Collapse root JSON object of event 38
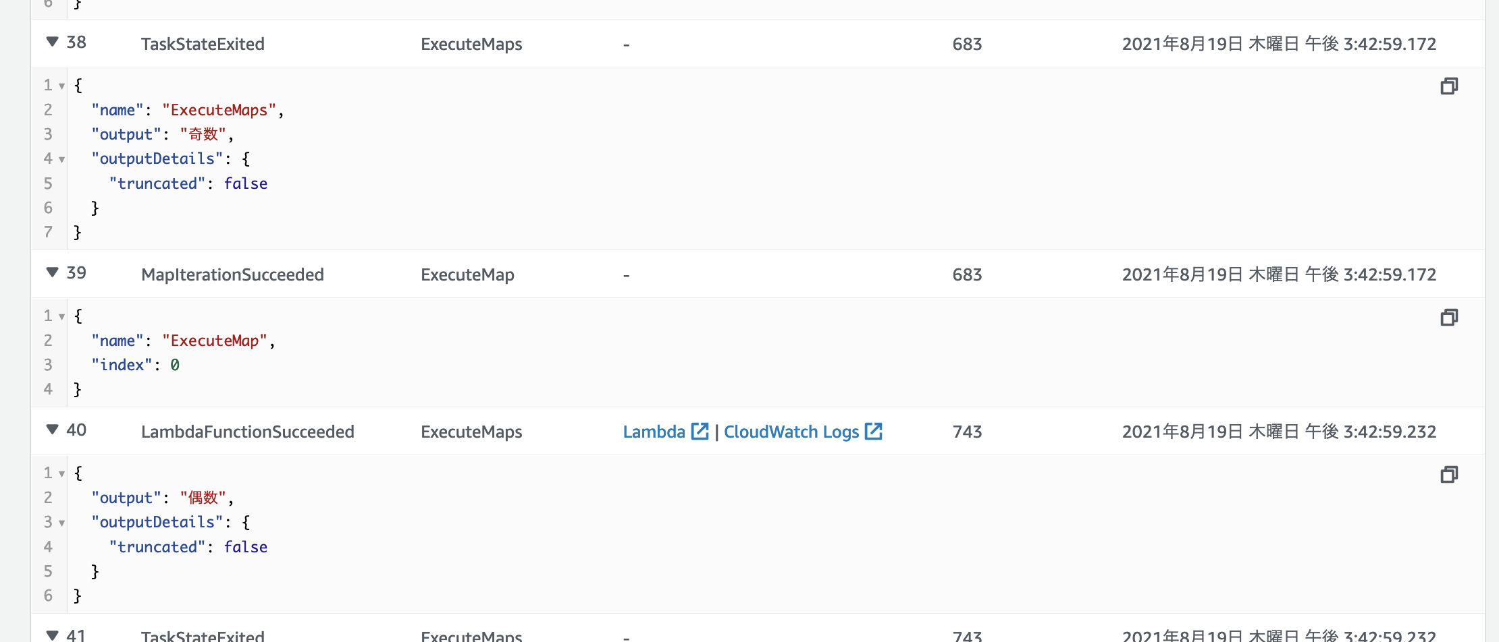 61,86
